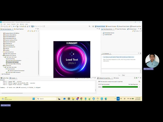Collapse the Worklenz.tst node

pos(3,66)
